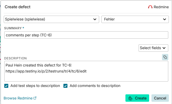Uncheck Add comments to description
Screen dimensions: 172x104
[65, 86]
